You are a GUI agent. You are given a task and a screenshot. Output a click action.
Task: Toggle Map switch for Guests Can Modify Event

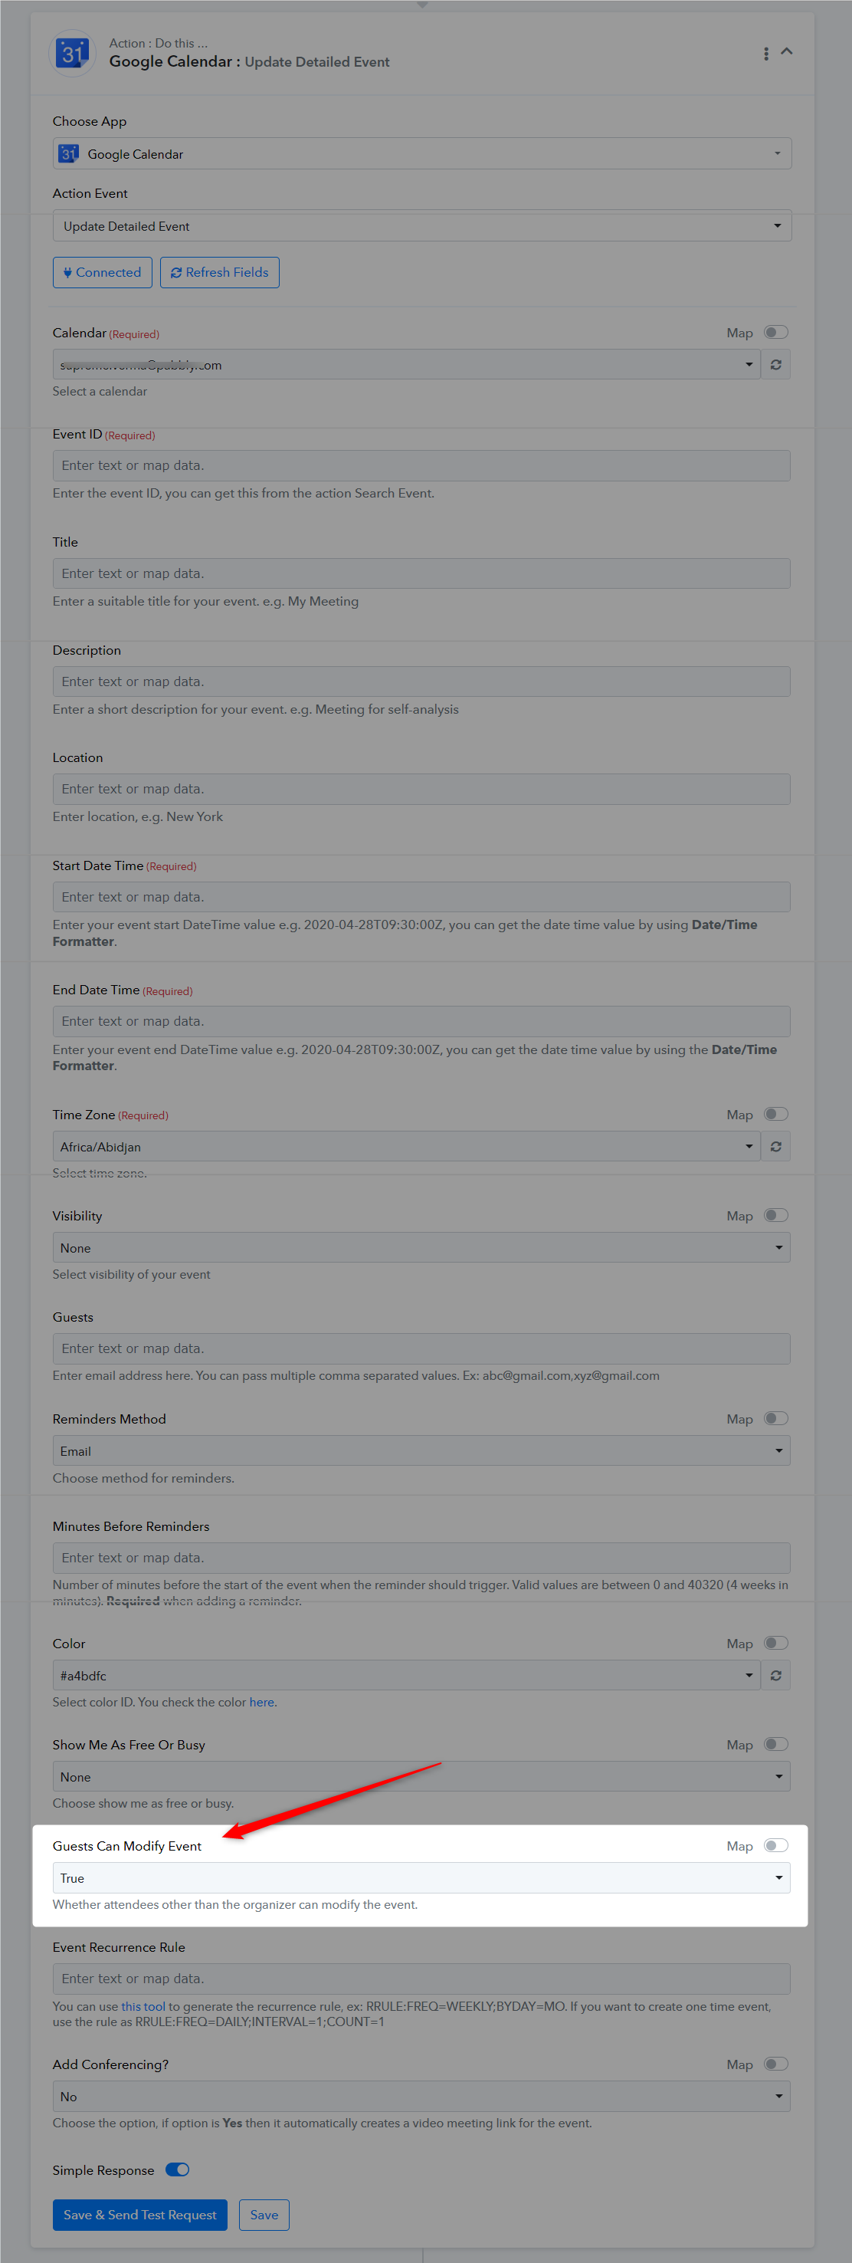(x=775, y=1846)
